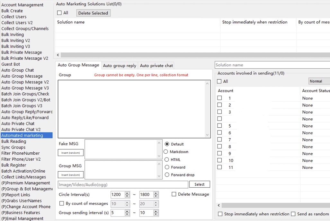Go to Collect Users V2
Image resolution: width=330 pixels, height=221 pixels.
click(x=17, y=23)
